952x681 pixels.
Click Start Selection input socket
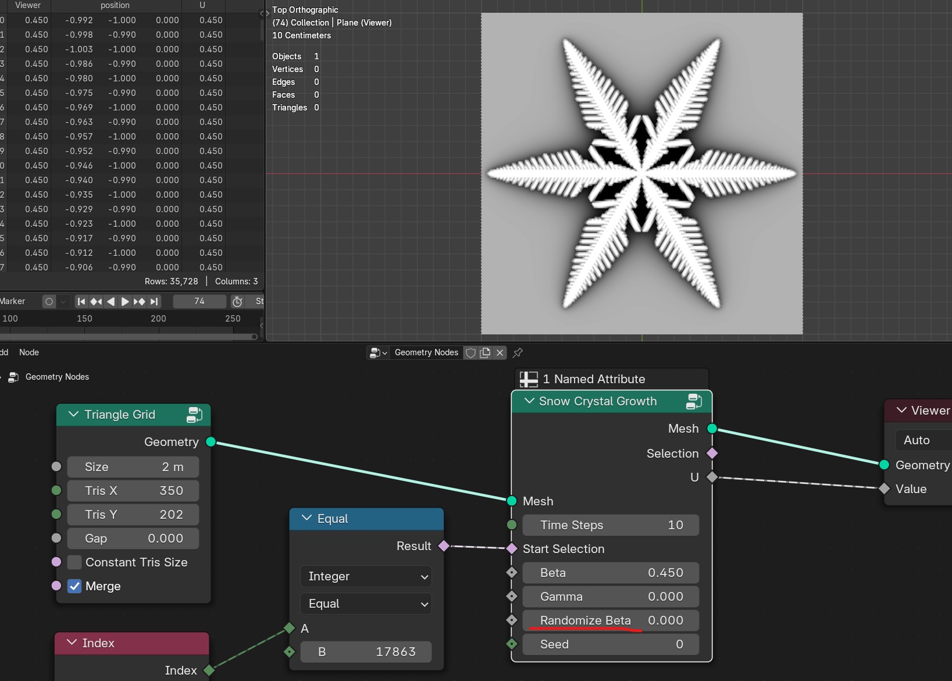coord(512,548)
